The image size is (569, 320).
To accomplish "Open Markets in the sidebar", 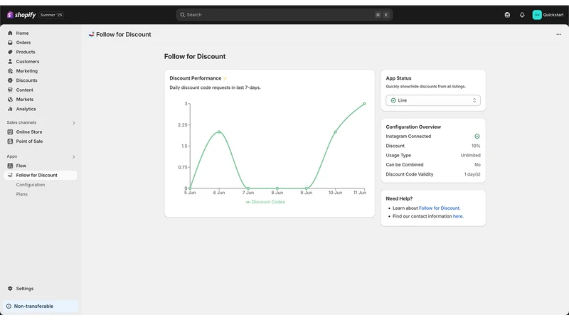I will coord(25,99).
